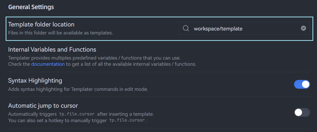The image size is (317, 132).
Task: Open the documentation link
Action: (48, 64)
